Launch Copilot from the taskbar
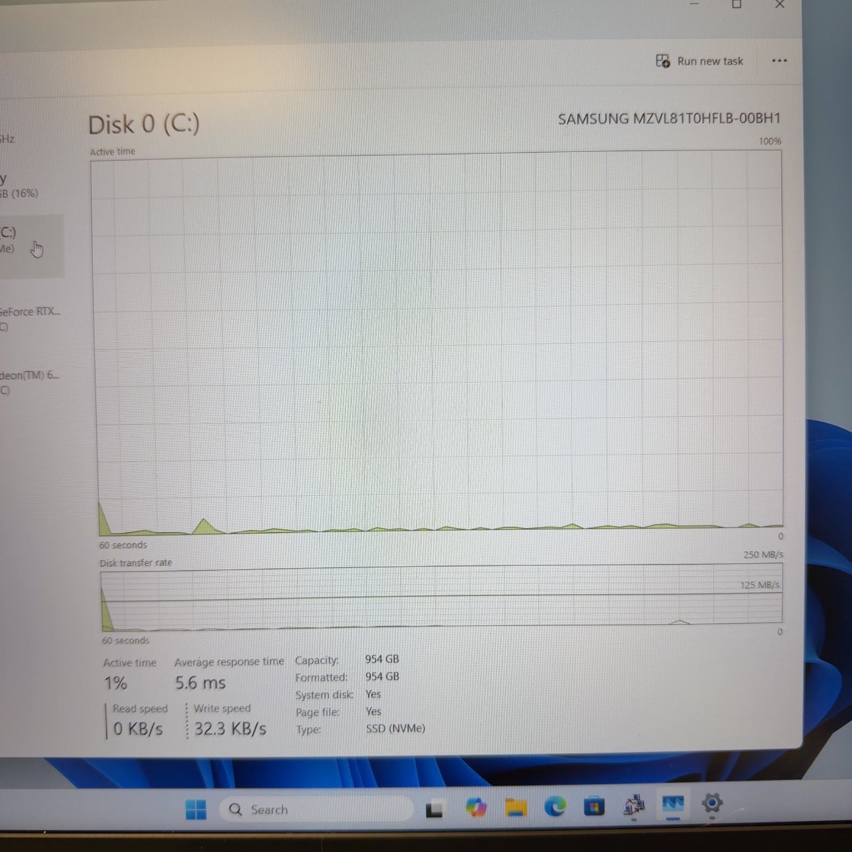The height and width of the screenshot is (852, 852). [x=476, y=807]
